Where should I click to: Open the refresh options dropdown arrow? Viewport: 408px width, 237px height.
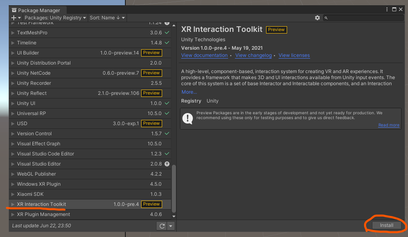tap(171, 226)
